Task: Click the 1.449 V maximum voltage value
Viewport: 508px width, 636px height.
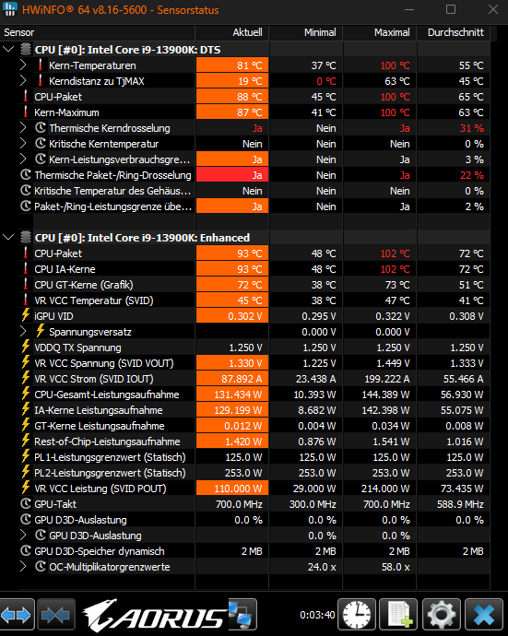Action: (x=393, y=363)
